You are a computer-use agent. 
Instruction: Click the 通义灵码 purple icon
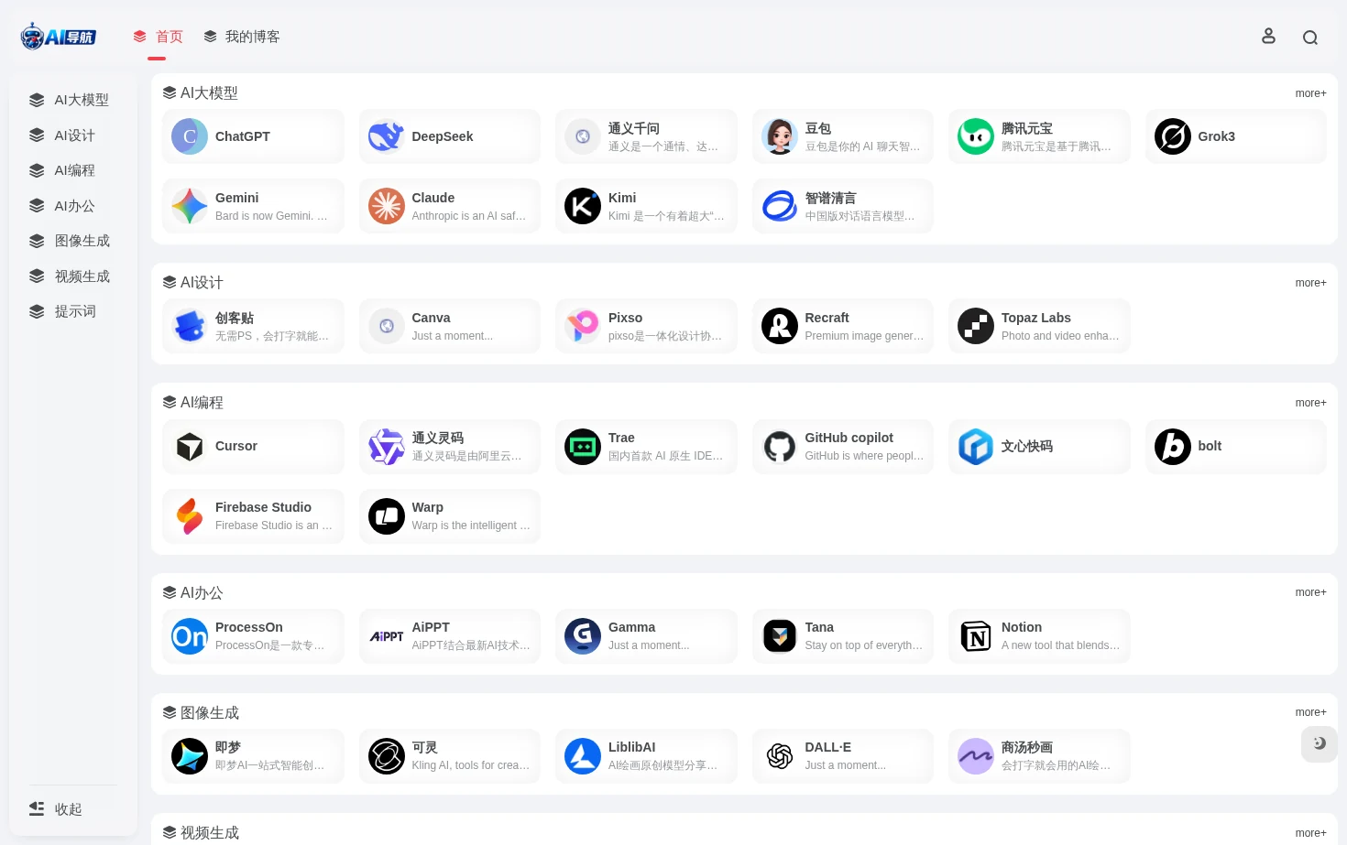[x=387, y=447]
